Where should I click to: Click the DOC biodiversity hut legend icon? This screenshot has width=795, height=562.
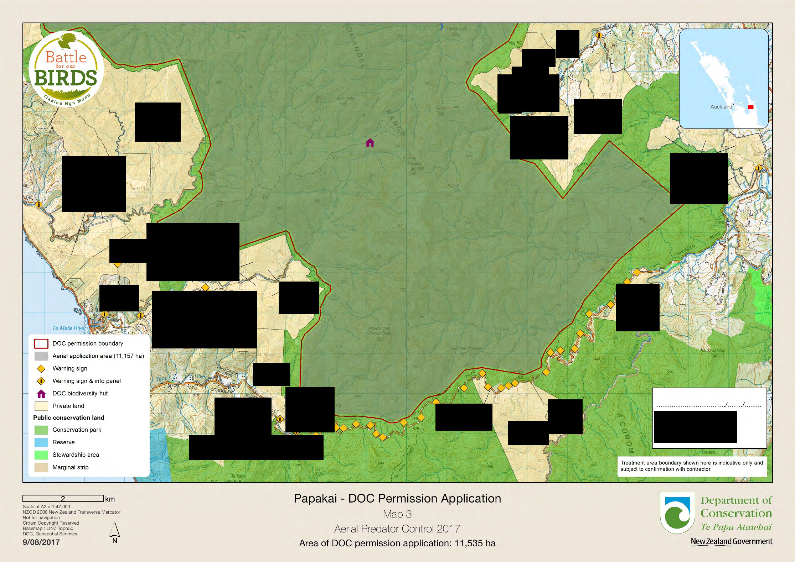pos(41,394)
